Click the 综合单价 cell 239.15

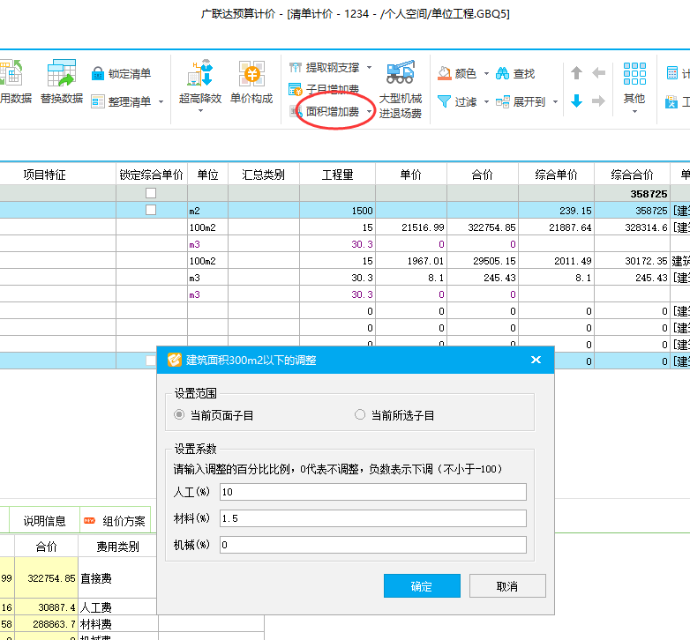pos(556,211)
